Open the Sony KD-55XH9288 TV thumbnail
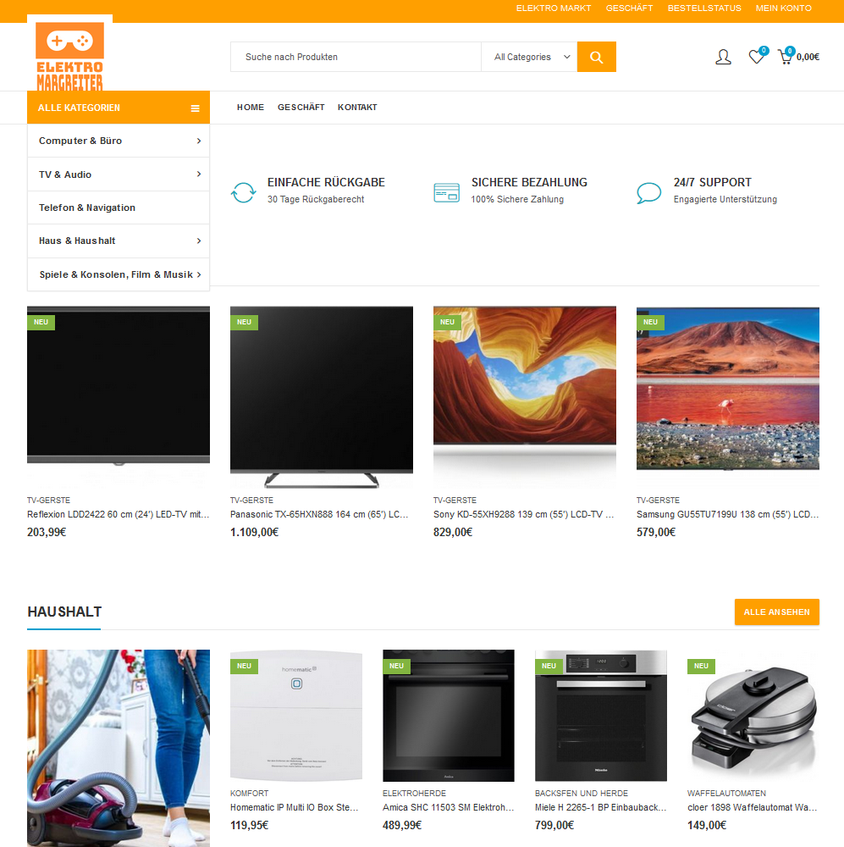The width and height of the screenshot is (844, 847). pyautogui.click(x=524, y=397)
